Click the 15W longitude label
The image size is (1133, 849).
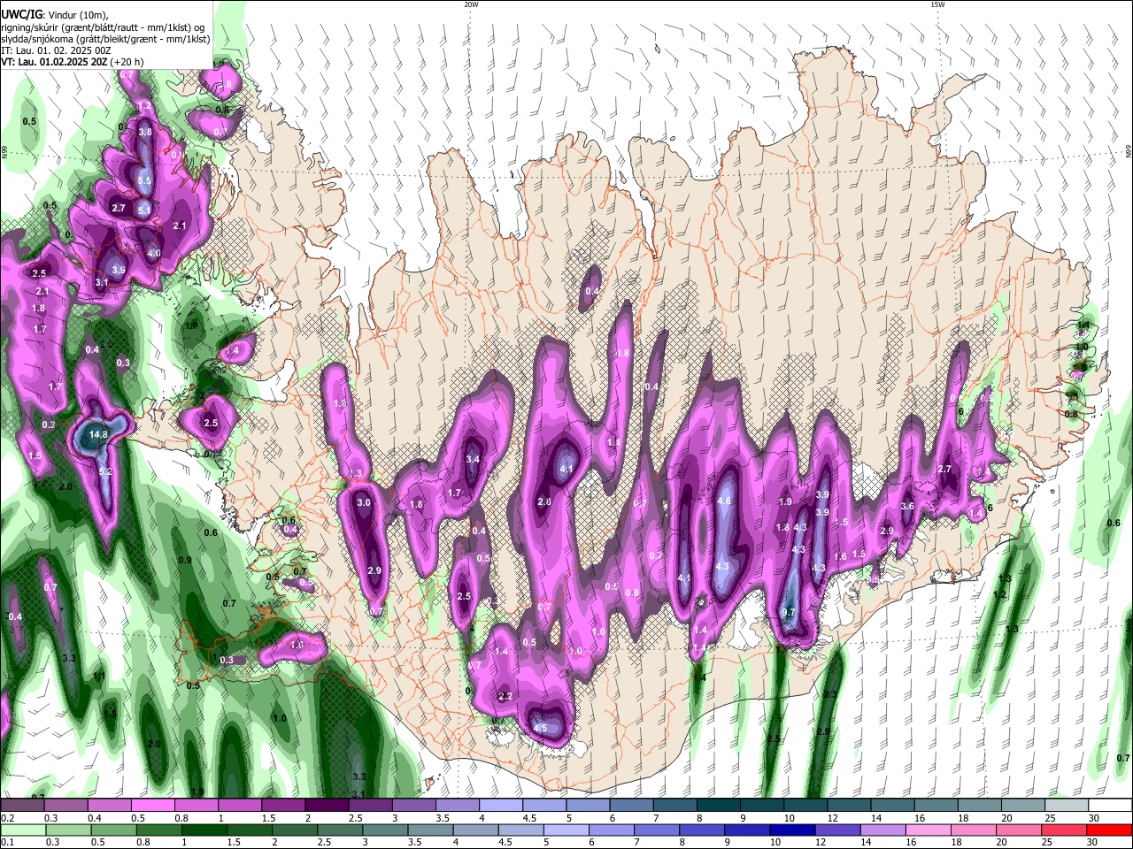[937, 4]
